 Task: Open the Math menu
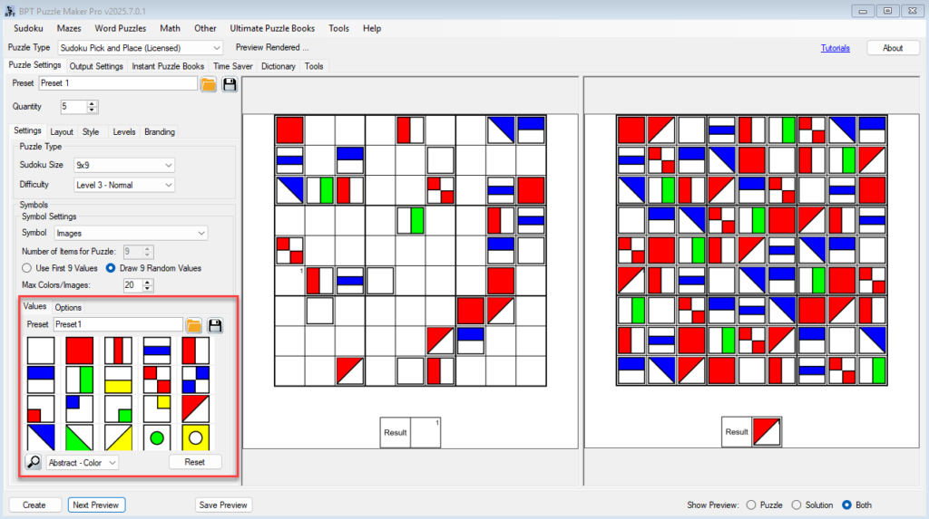coord(170,28)
